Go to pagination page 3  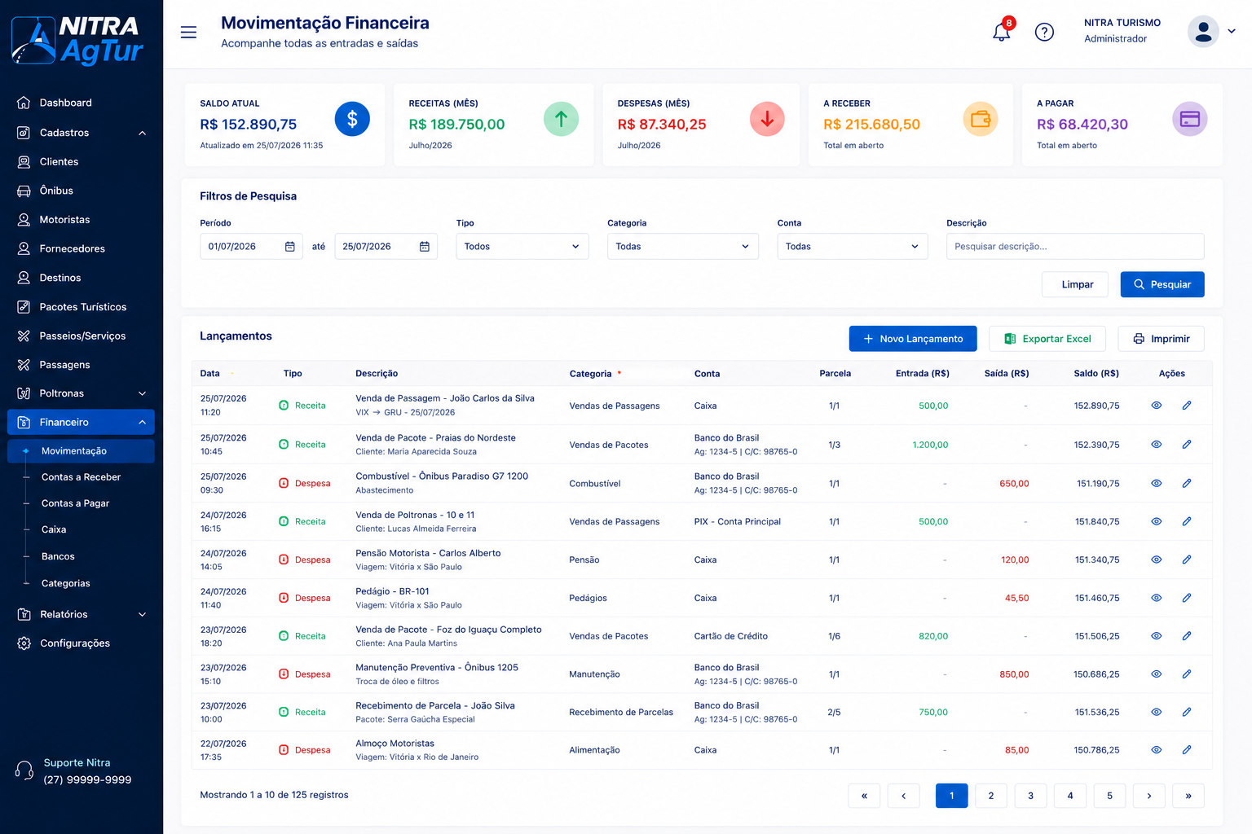[x=1030, y=796]
